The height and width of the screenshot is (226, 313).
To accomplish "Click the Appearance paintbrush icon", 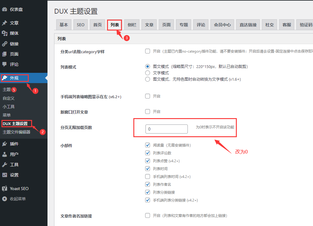I will click(x=5, y=78).
